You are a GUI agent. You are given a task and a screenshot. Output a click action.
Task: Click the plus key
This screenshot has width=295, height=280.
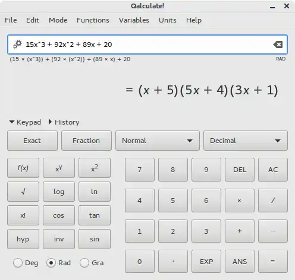pos(240,231)
